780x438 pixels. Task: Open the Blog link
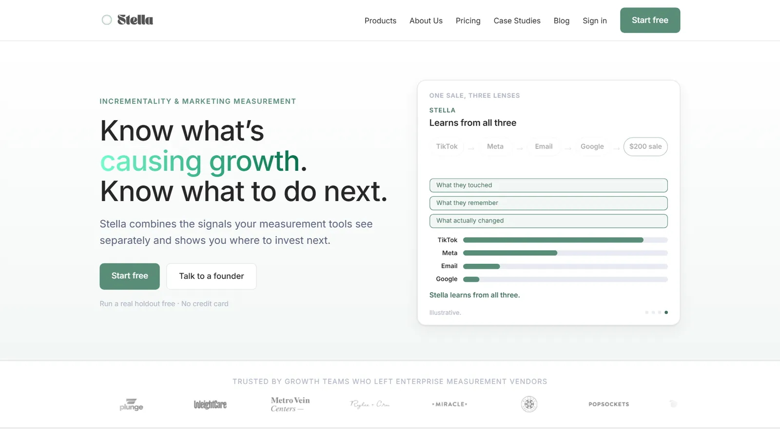tap(562, 20)
